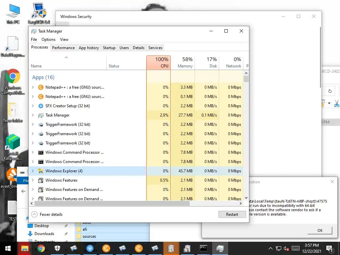
Task: Open the EasyBCD 2.4 desktop shortcut
Action: point(39,13)
